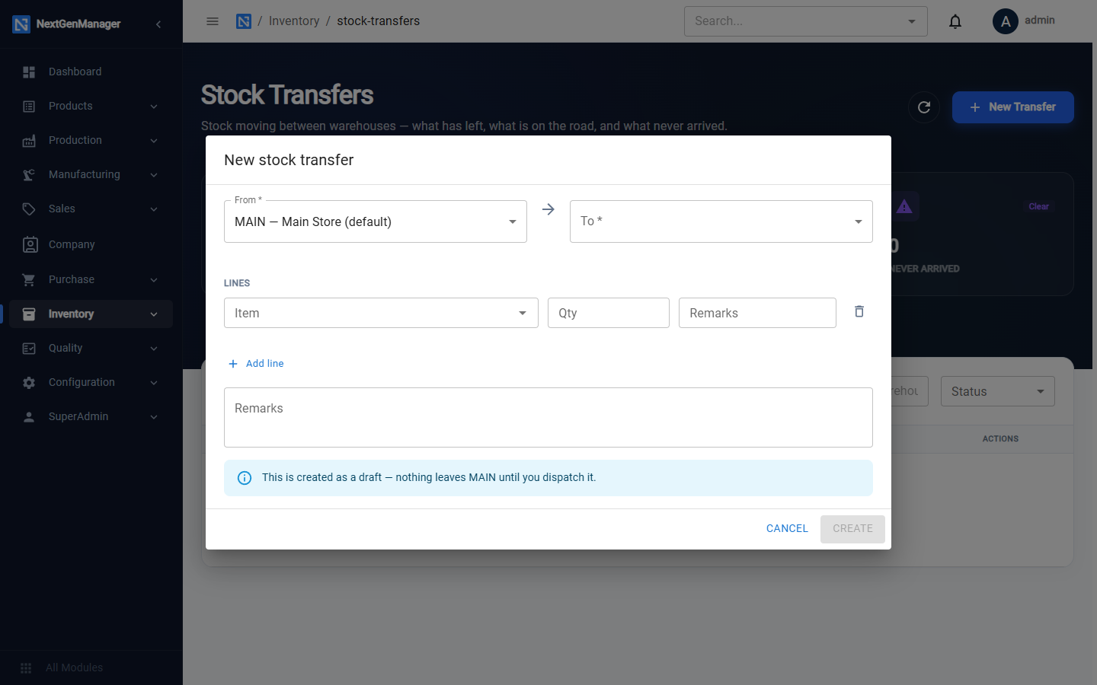Image resolution: width=1097 pixels, height=685 pixels.
Task: Open the To warehouse dropdown
Action: [721, 221]
